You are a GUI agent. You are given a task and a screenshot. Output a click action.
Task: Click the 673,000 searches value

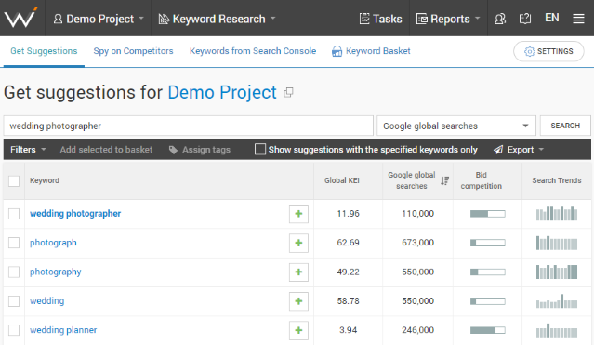click(x=418, y=243)
